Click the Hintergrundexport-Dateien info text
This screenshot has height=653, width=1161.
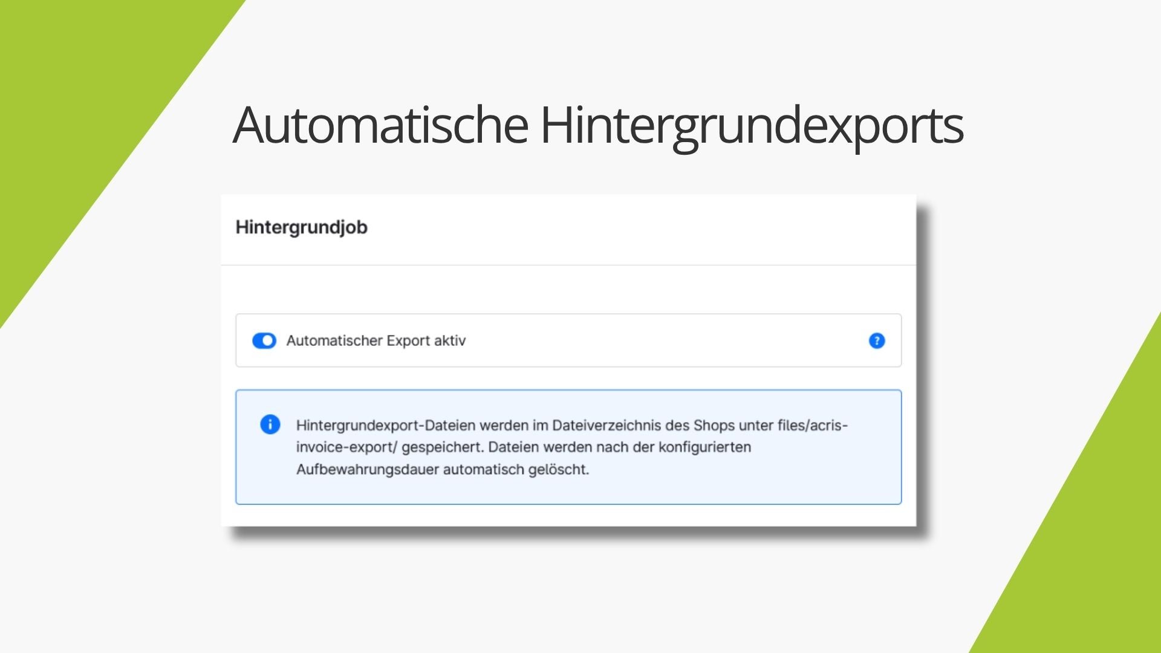coord(572,447)
